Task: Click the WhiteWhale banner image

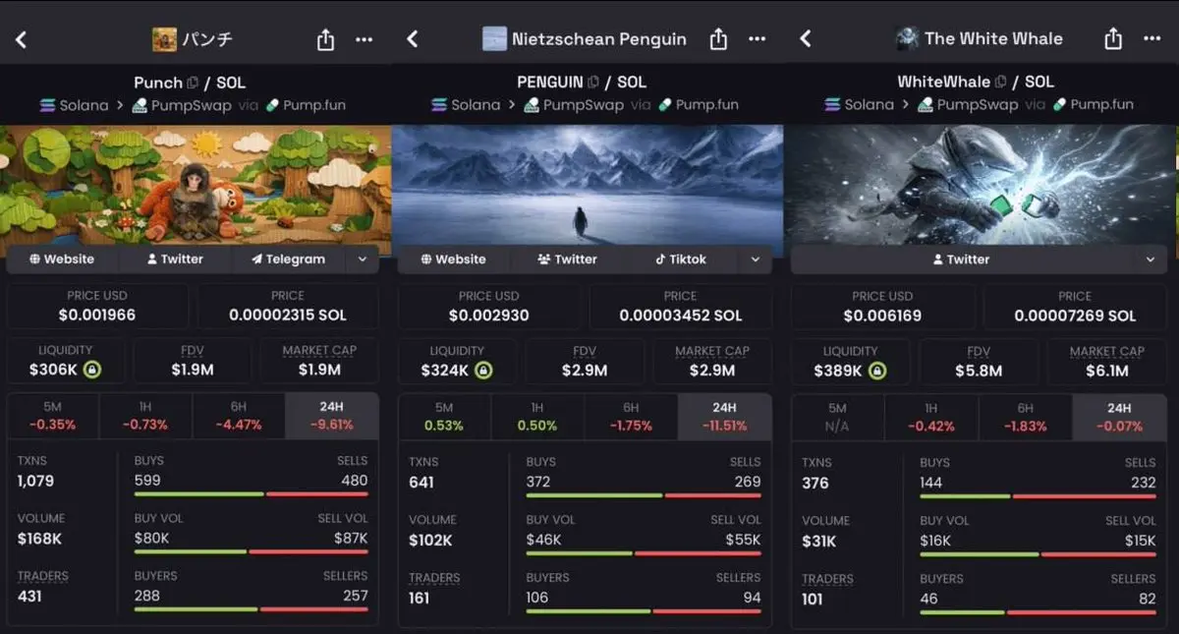Action: [x=981, y=185]
